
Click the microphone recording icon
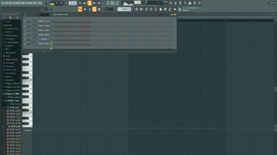point(180,3)
